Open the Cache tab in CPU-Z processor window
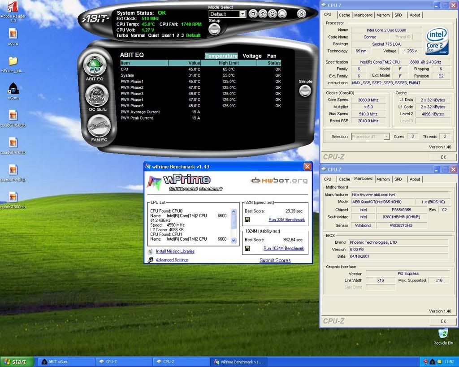Image resolution: width=459 pixels, height=367 pixels. 344,15
